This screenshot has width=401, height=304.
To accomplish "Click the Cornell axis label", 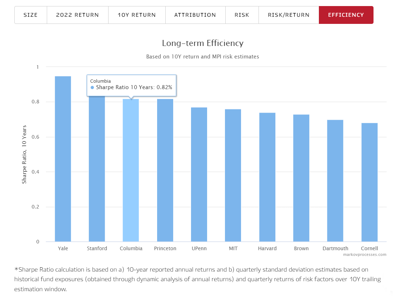I will [x=370, y=248].
